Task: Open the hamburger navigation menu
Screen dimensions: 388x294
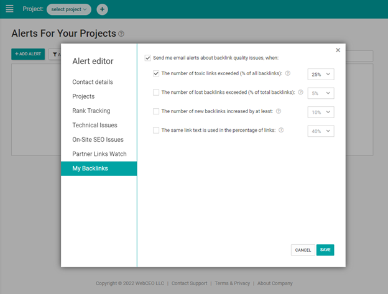Action: coord(9,9)
